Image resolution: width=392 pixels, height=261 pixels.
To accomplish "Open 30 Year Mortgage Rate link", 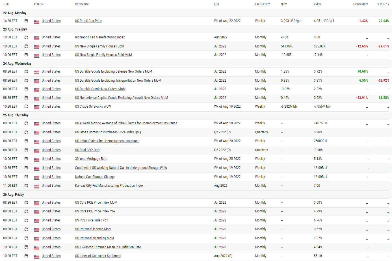I will point(91,159).
